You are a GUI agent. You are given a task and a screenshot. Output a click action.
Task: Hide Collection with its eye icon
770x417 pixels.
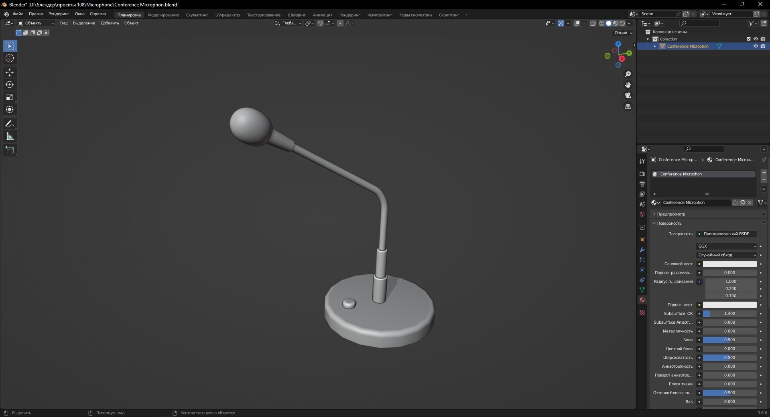[x=756, y=39]
